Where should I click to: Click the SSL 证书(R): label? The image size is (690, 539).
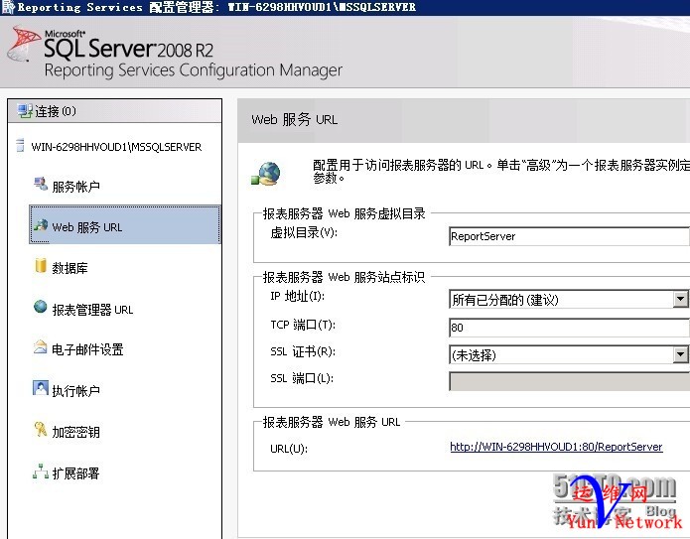tap(303, 351)
